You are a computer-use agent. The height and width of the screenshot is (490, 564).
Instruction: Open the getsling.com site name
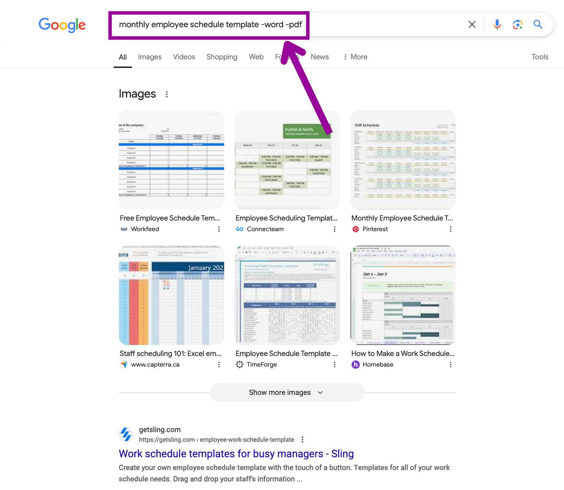pyautogui.click(x=160, y=430)
